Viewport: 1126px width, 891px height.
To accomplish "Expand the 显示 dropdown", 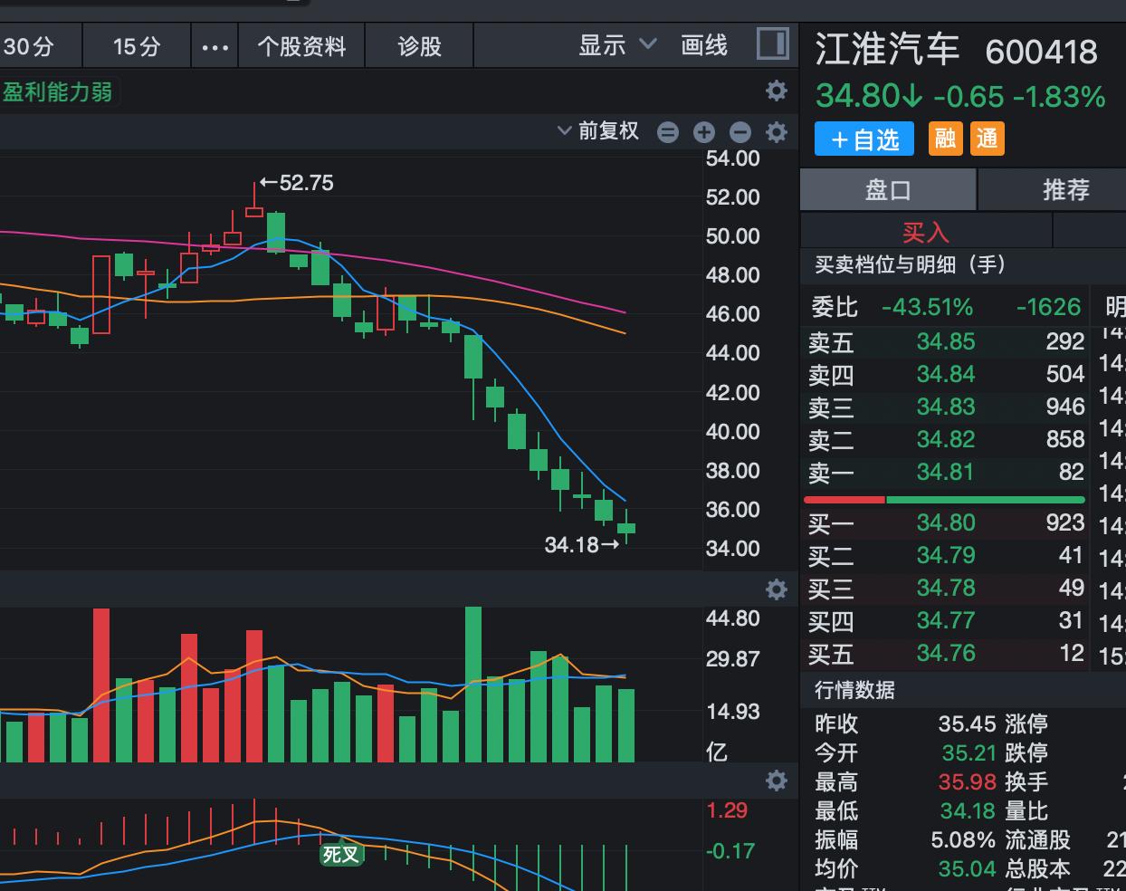I will pos(617,44).
